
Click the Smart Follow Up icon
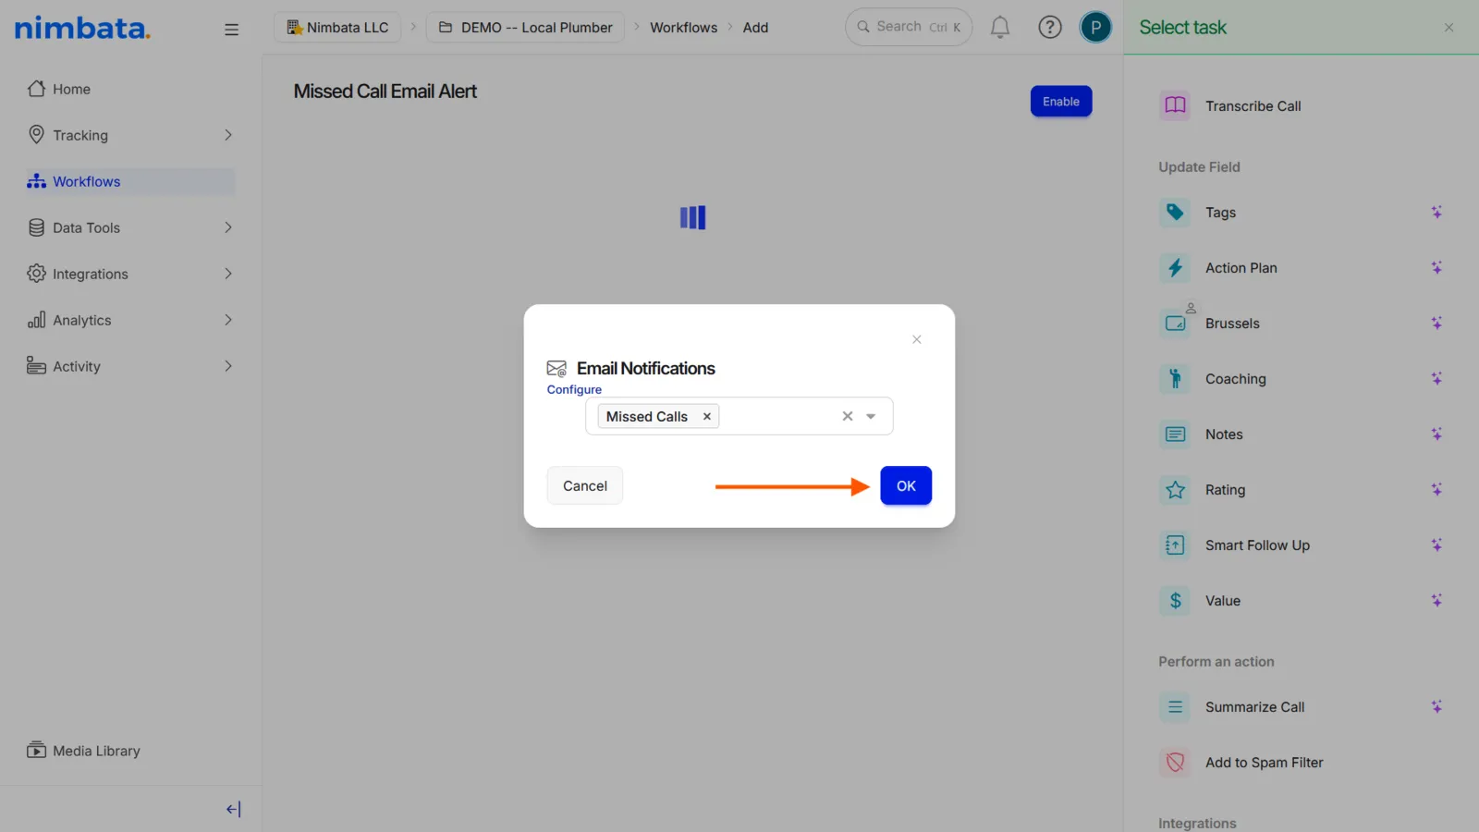(1175, 544)
